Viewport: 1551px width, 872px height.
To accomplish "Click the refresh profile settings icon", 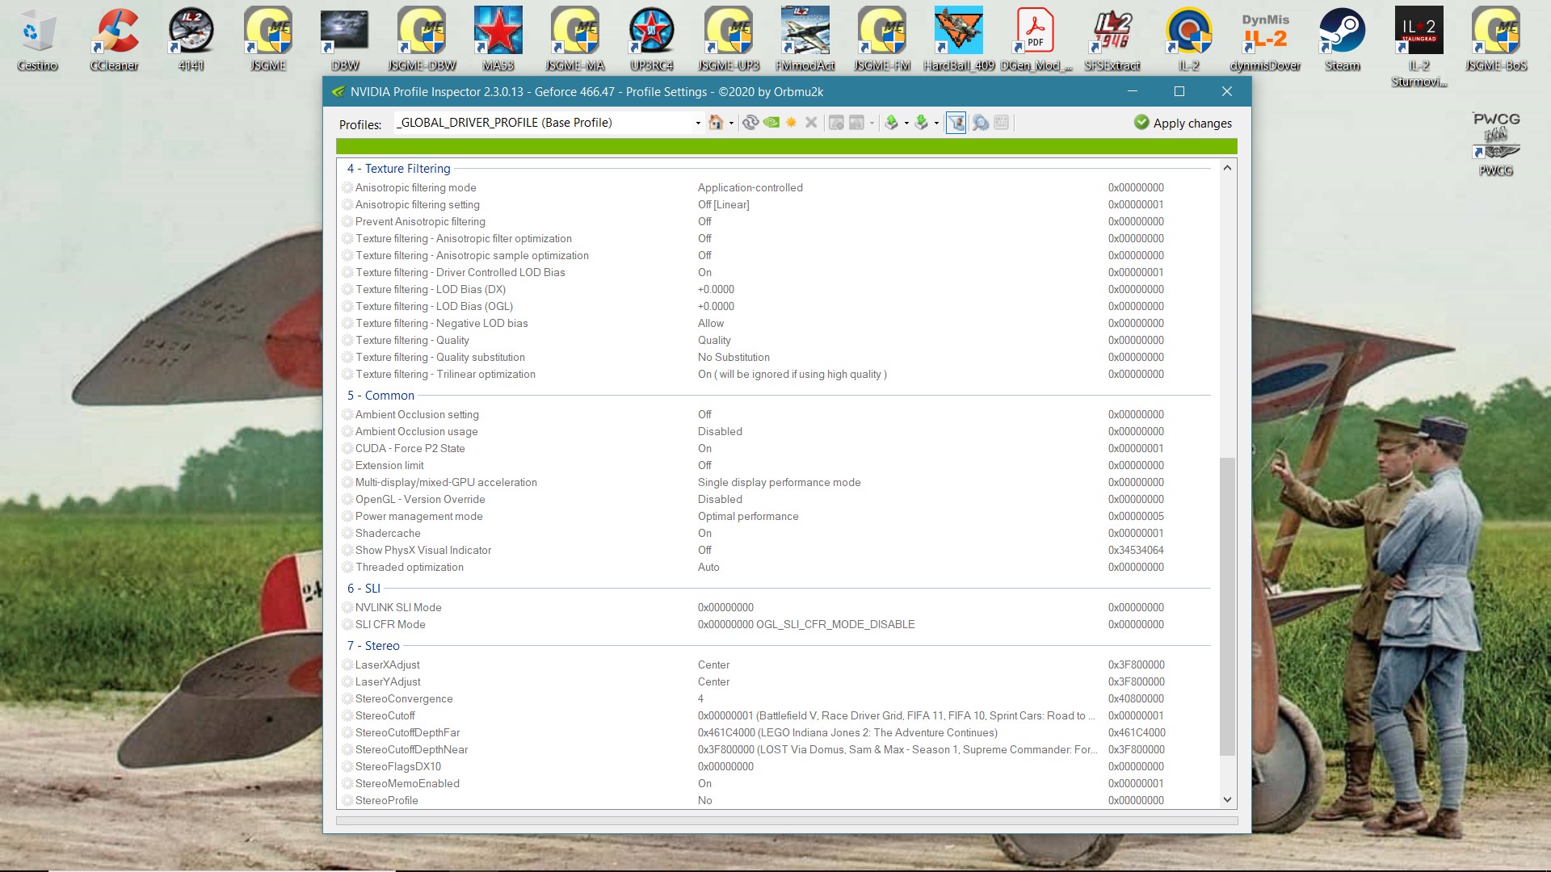I will coord(750,123).
